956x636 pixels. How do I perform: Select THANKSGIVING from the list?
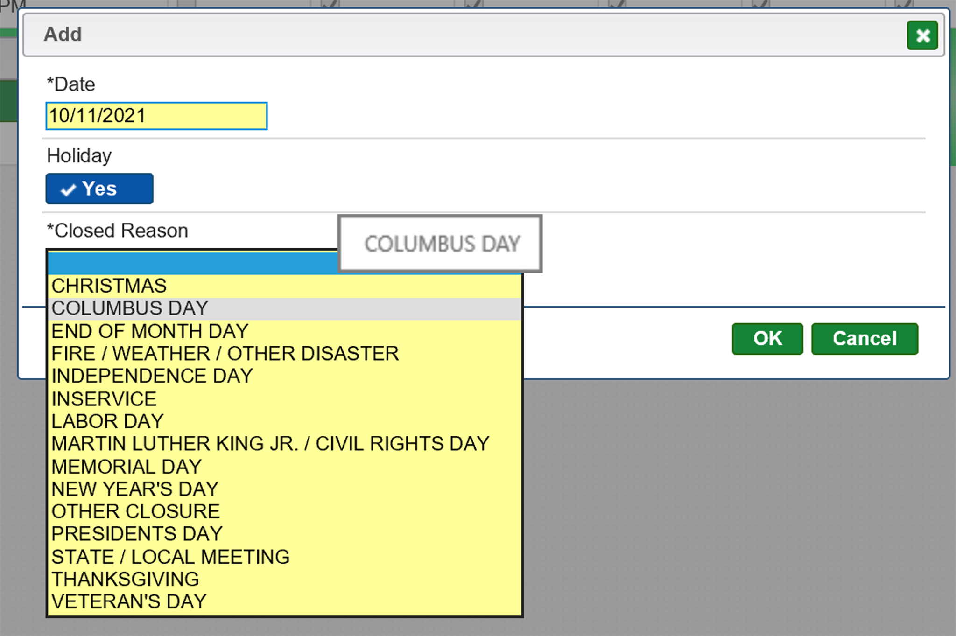point(125,579)
